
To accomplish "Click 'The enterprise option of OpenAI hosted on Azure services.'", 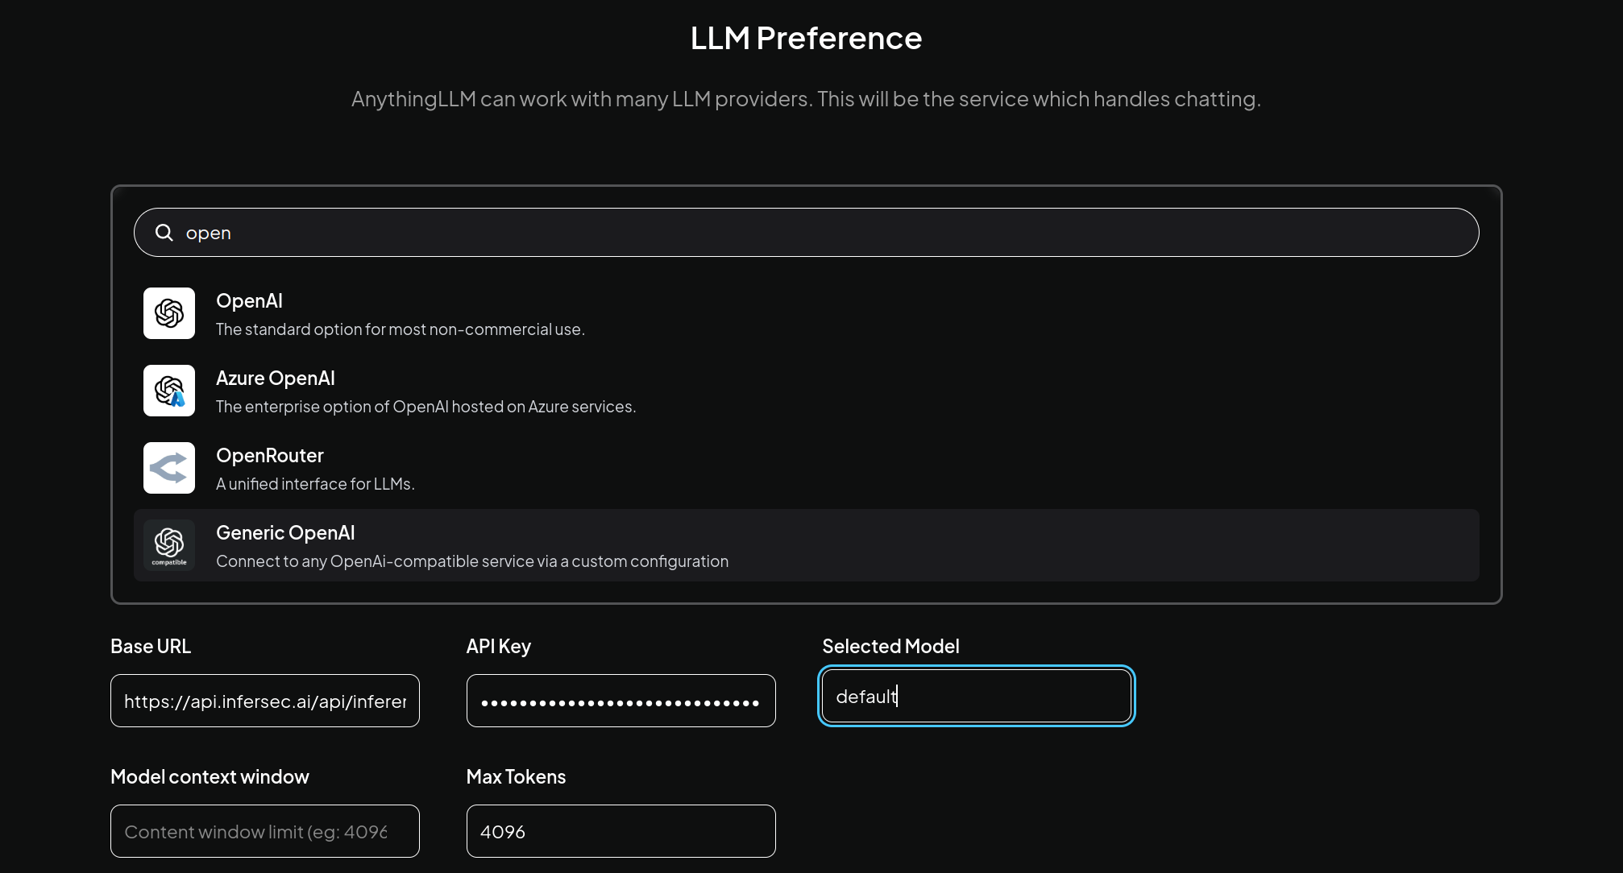I will 426,407.
